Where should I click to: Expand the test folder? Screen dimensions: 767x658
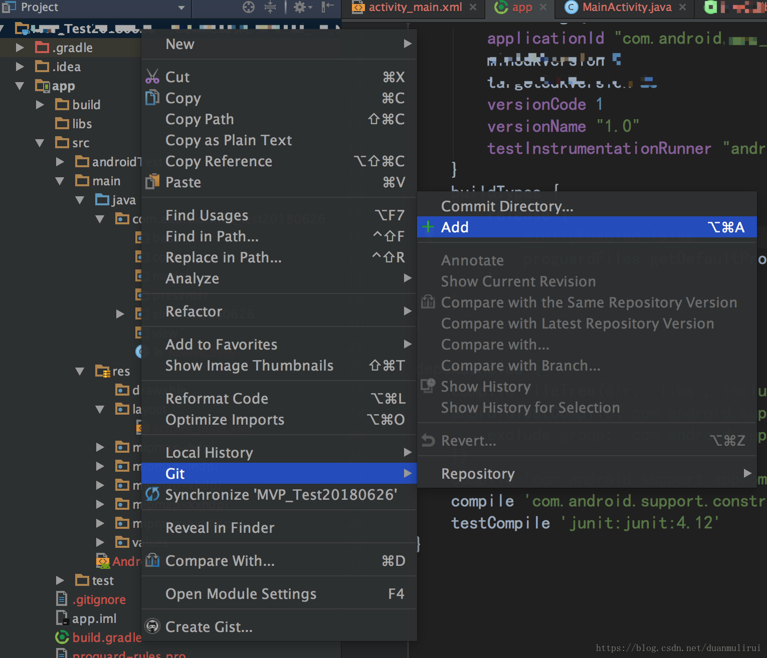click(x=60, y=580)
